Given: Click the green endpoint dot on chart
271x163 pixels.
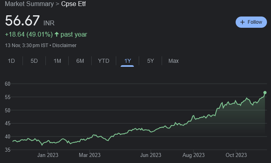Looking at the screenshot, I should pos(265,93).
